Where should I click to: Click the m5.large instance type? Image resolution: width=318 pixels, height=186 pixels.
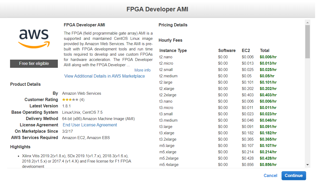[167, 146]
